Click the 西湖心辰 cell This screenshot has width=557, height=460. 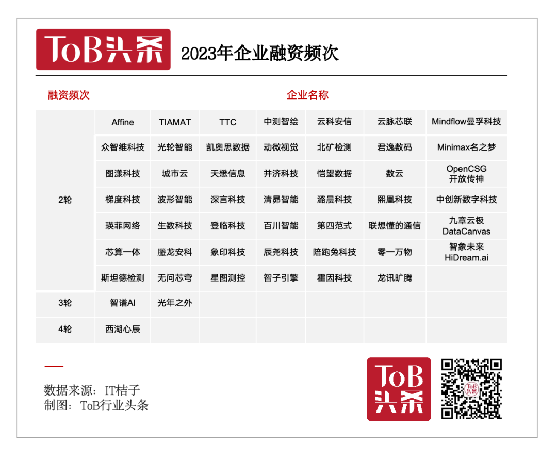(x=123, y=330)
